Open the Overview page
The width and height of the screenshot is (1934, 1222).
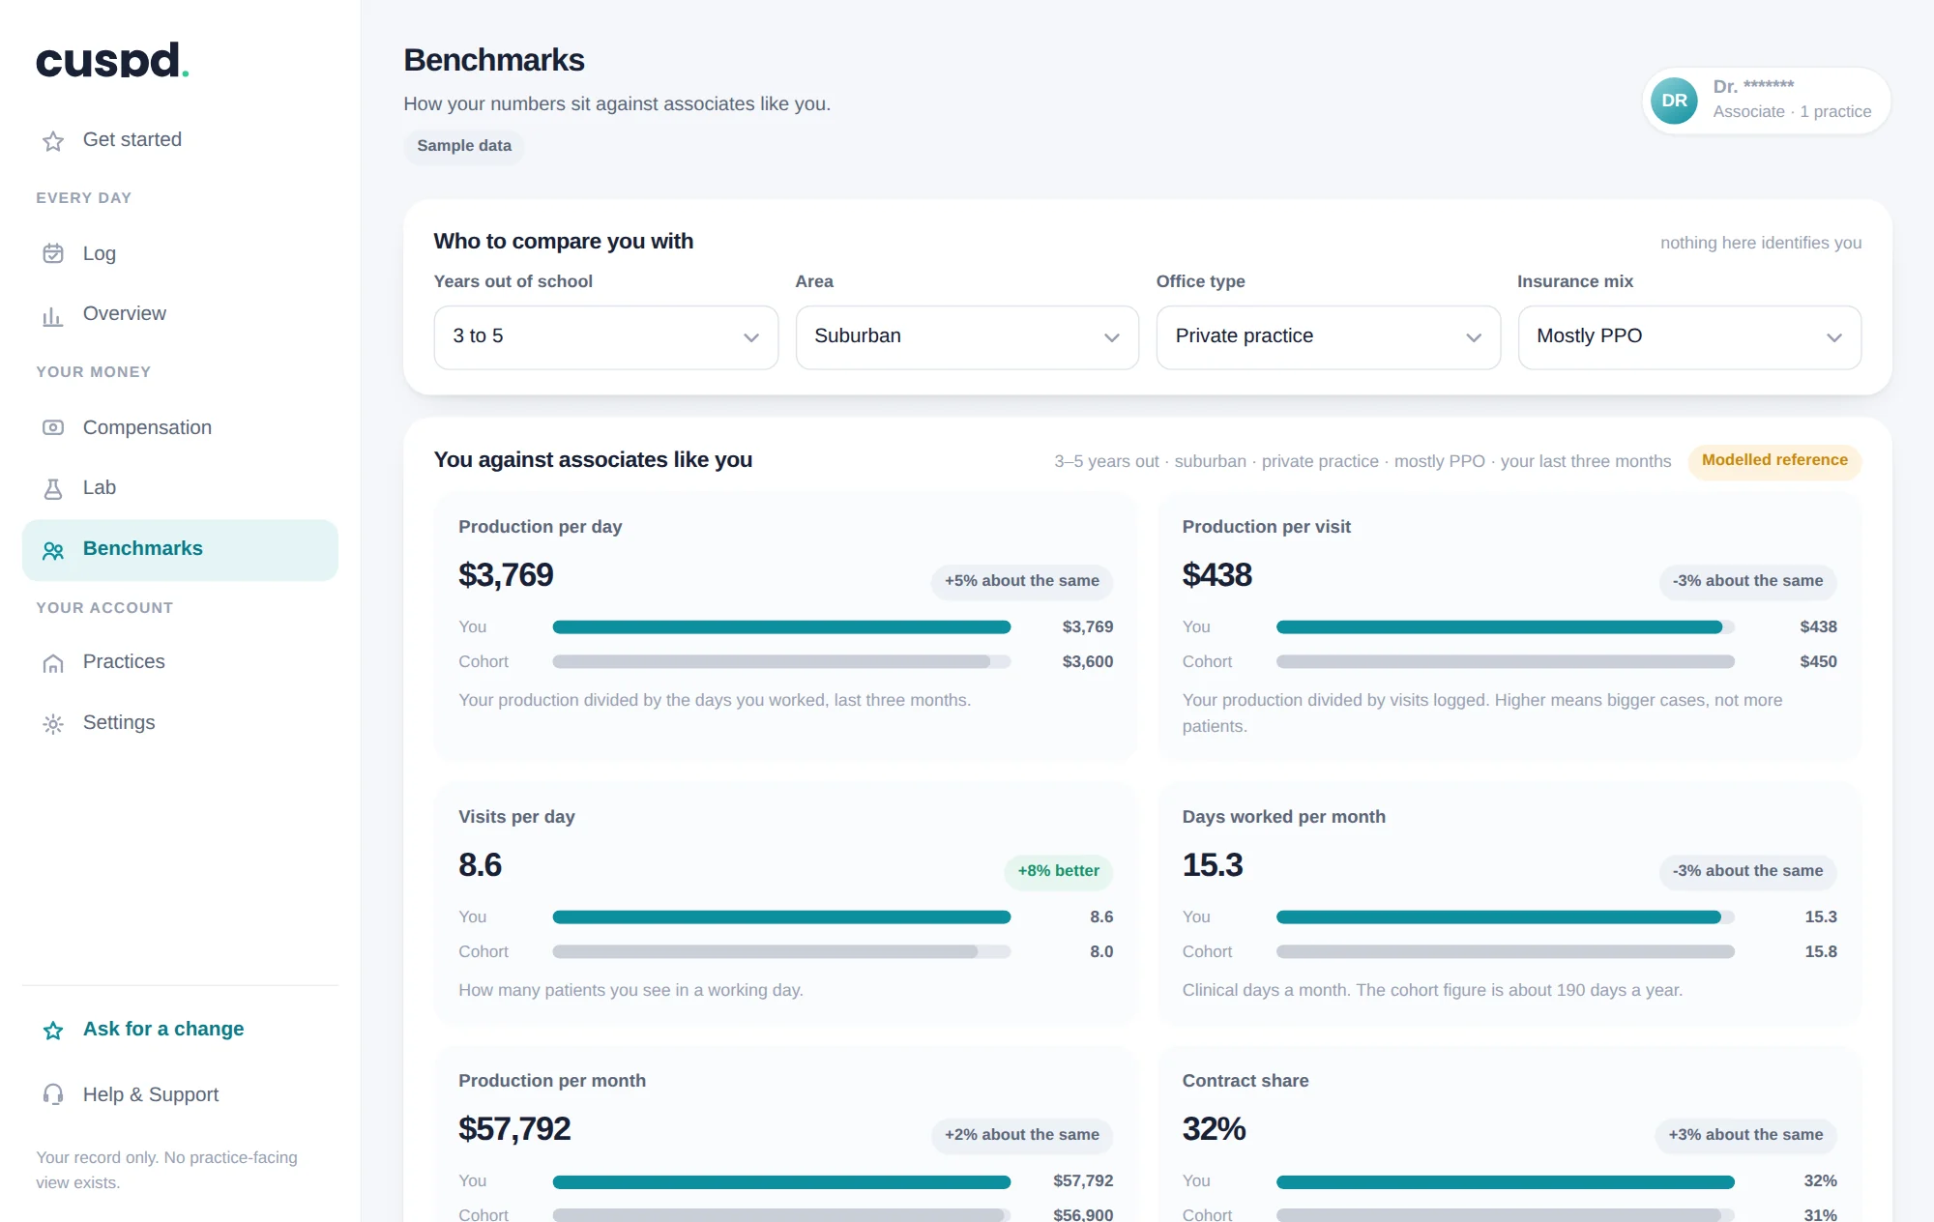pyautogui.click(x=180, y=314)
